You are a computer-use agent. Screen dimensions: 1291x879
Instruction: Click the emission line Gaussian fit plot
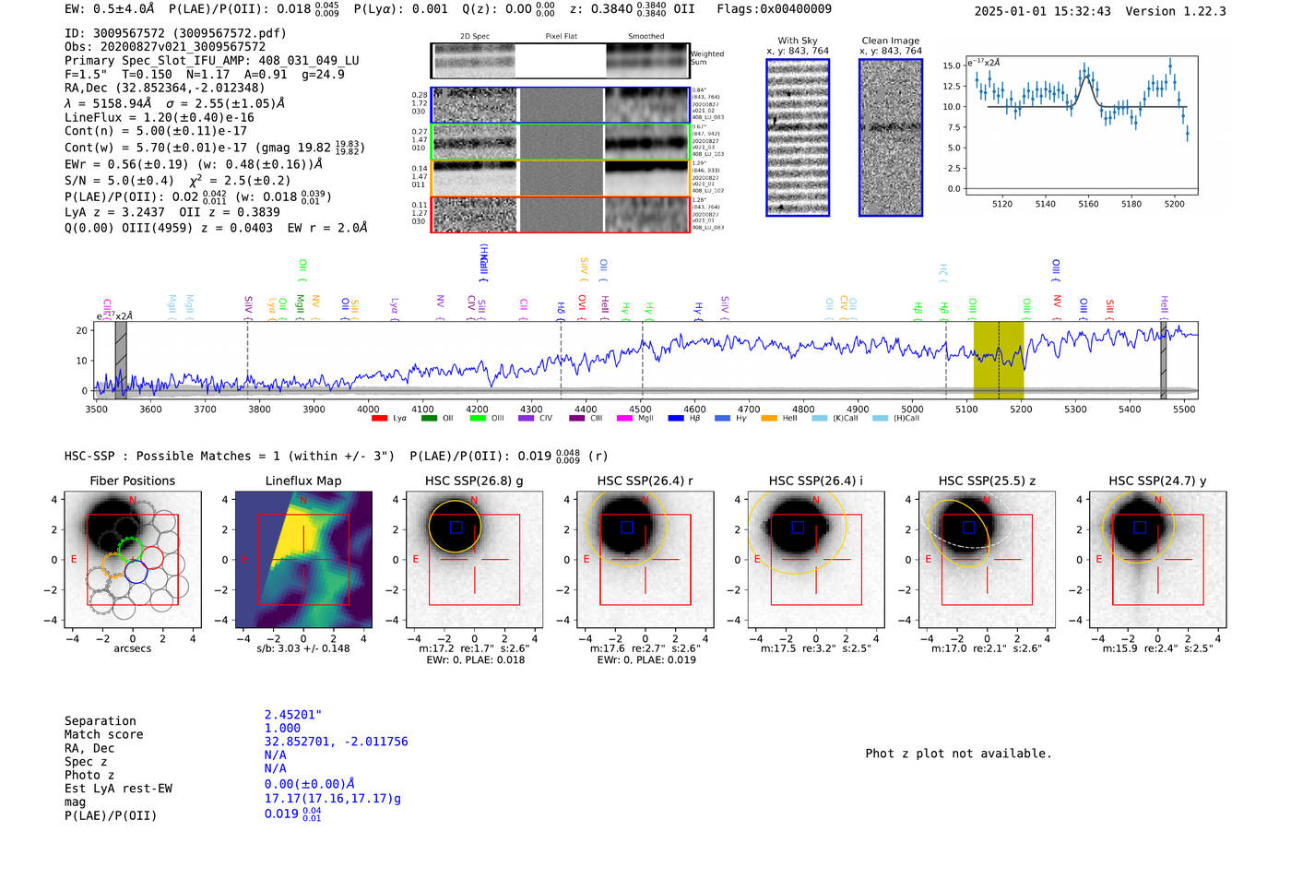click(1081, 125)
